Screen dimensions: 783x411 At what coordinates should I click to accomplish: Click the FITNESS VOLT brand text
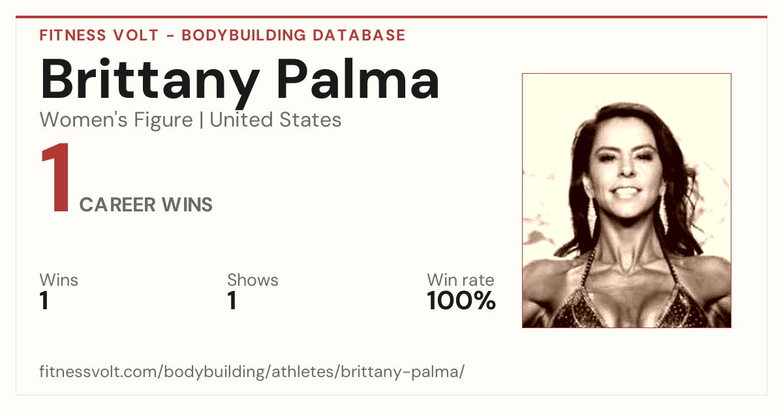pos(99,35)
